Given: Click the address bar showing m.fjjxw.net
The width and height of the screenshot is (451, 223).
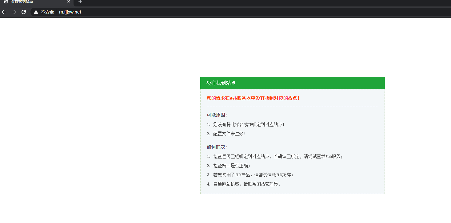Looking at the screenshot, I should pyautogui.click(x=240, y=12).
